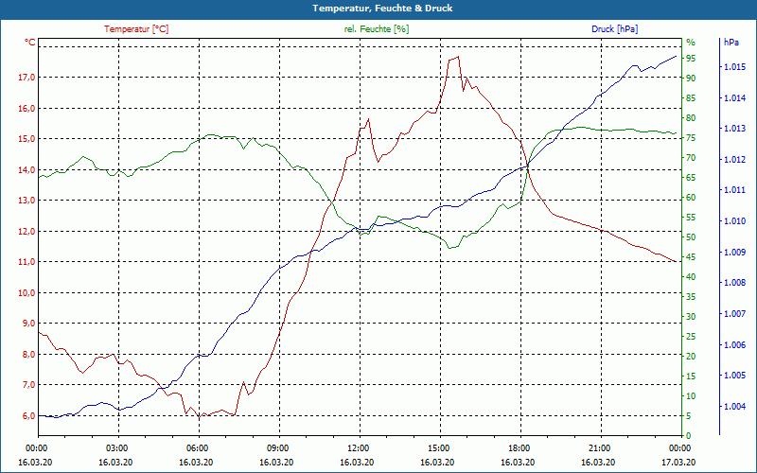Click the '8,0' temperature axis value
This screenshot has height=473, width=757.
(x=29, y=354)
